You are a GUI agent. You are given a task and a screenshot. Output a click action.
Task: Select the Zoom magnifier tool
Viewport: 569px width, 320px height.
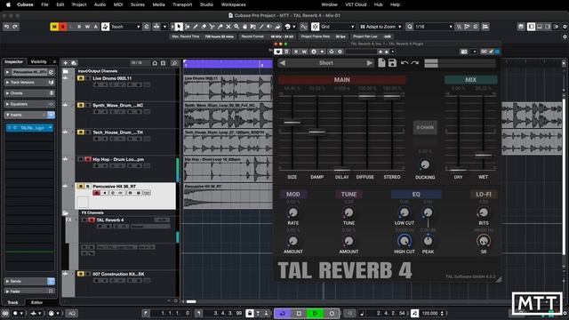click(236, 27)
